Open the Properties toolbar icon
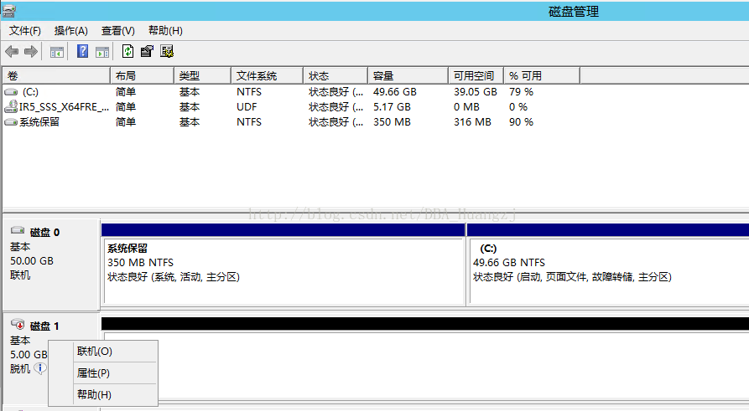This screenshot has width=749, height=411. [x=147, y=51]
